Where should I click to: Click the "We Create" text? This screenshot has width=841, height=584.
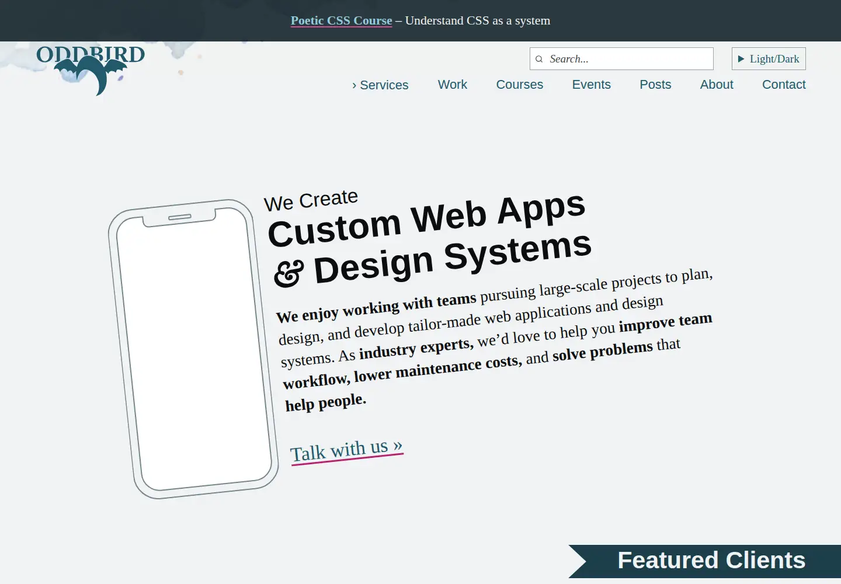coord(311,200)
